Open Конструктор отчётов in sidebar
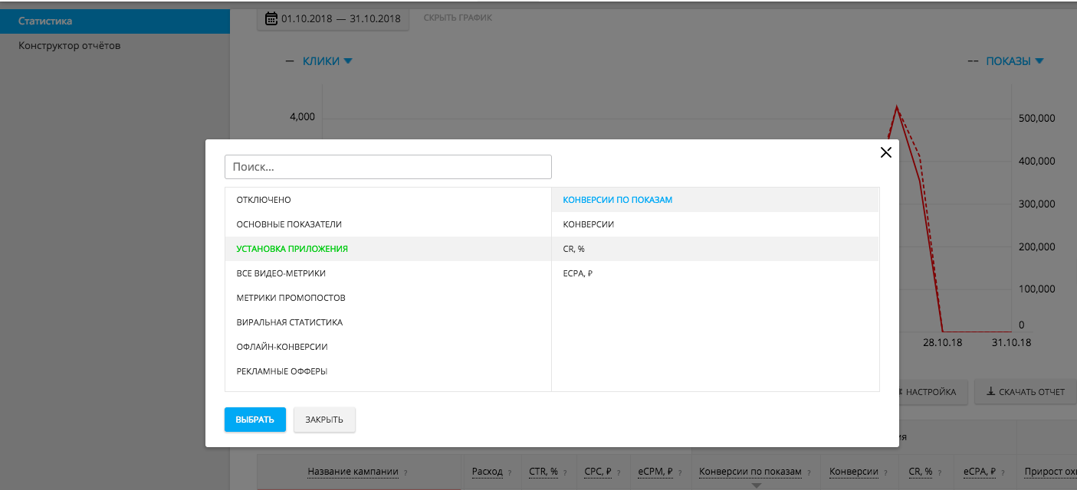1077x490 pixels. 70,45
